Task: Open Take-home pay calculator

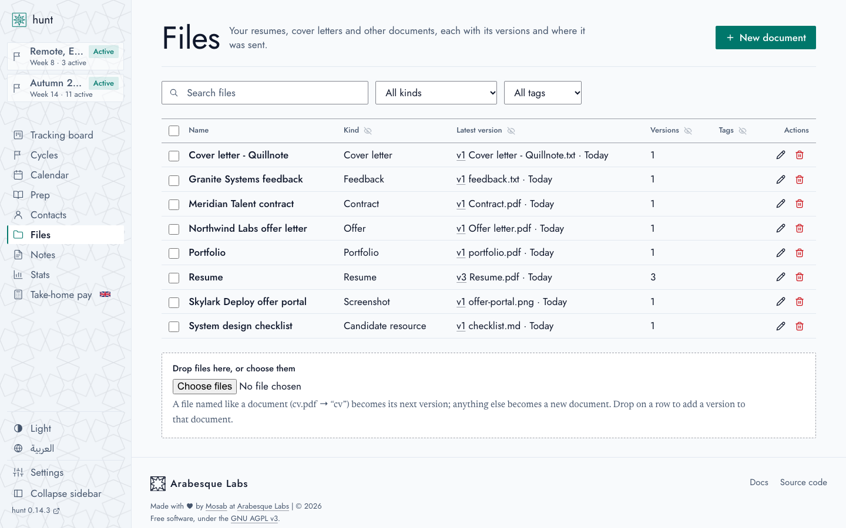Action: point(66,295)
